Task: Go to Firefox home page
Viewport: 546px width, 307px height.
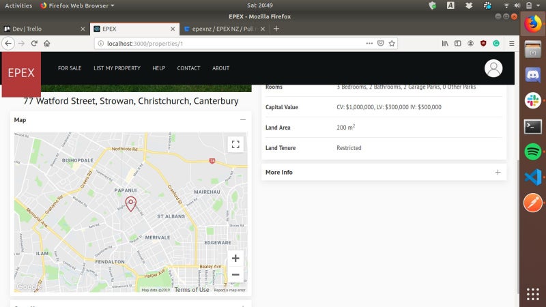Action: pos(46,44)
